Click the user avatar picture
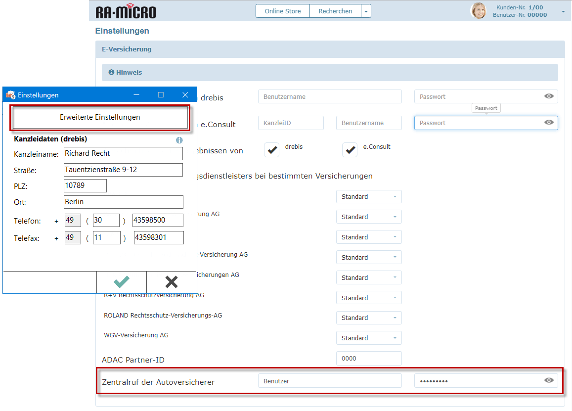The width and height of the screenshot is (572, 411). (478, 11)
